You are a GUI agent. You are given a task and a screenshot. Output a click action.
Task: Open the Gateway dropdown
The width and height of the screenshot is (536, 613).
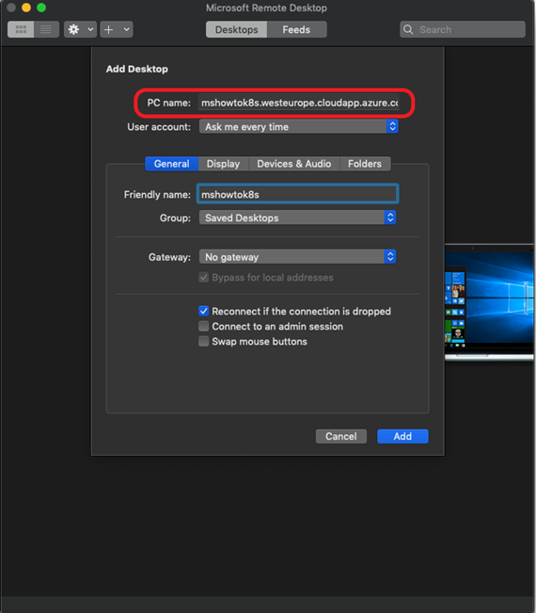pos(297,257)
